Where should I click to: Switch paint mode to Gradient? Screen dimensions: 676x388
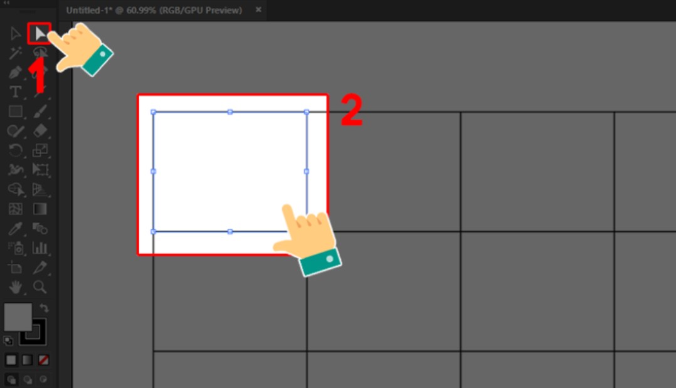point(27,360)
